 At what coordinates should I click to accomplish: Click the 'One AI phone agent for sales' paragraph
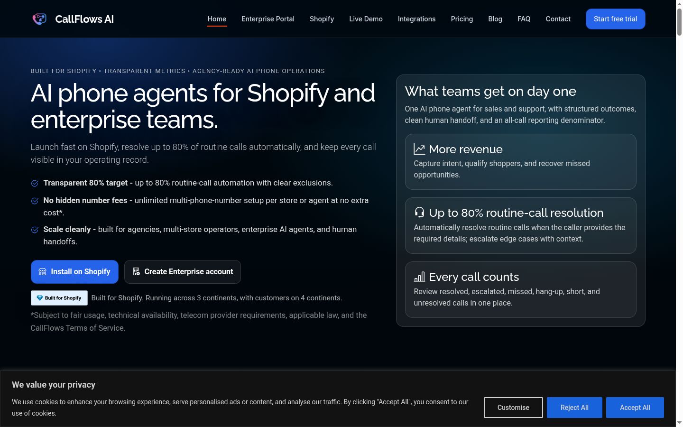click(x=520, y=114)
